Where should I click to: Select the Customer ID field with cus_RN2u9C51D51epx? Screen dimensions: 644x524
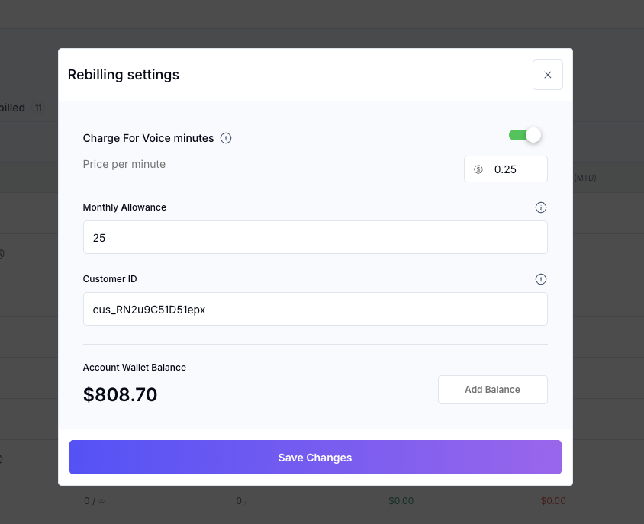(x=315, y=309)
